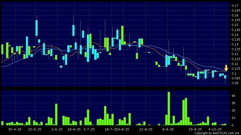Click the yellow down arrow marker
241x135 pixels.
coord(226,68)
